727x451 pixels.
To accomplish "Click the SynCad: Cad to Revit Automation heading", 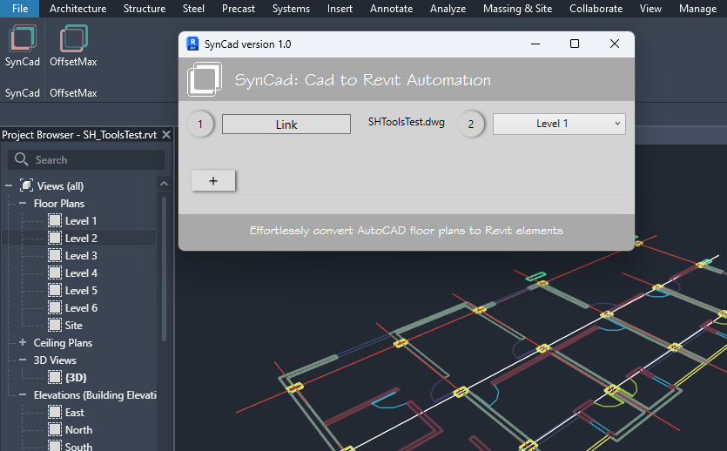I will (362, 80).
